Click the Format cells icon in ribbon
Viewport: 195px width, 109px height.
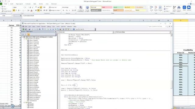click(x=160, y=8)
